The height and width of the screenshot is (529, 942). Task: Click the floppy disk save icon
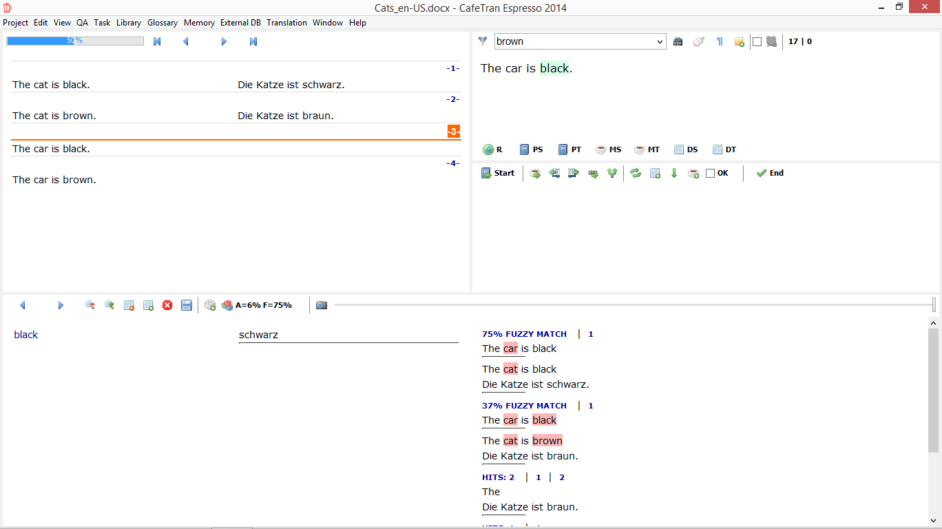tap(187, 305)
